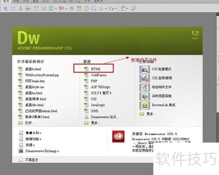The height and width of the screenshot is (175, 219).
Task: Switch to the InContext Editing tab
Action: point(67,1)
